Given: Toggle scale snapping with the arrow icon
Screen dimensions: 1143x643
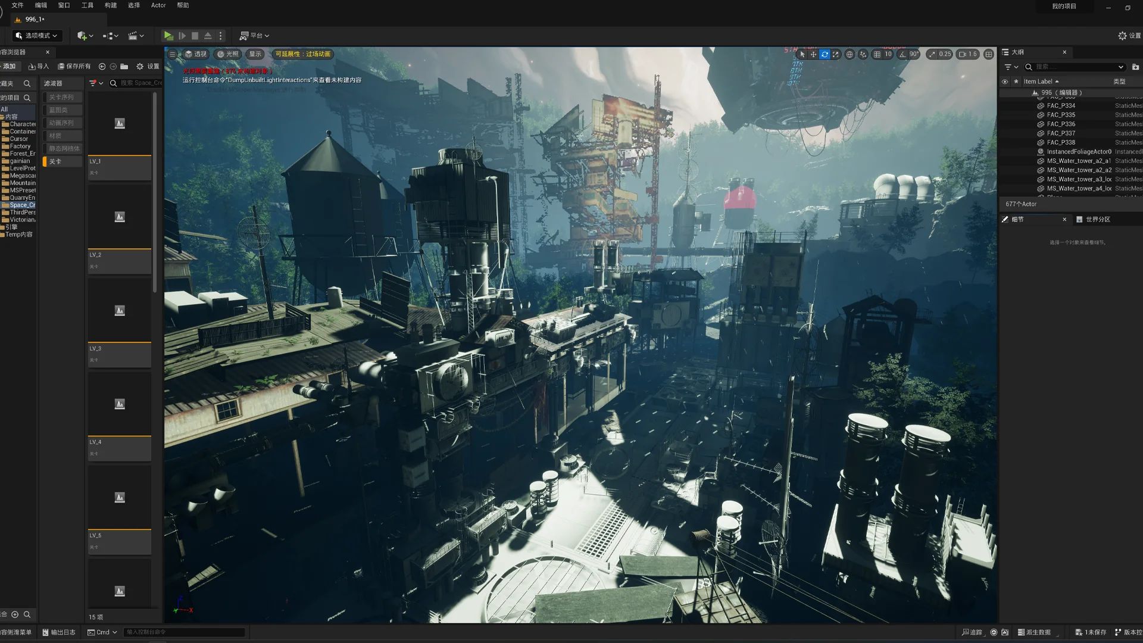Looking at the screenshot, I should [932, 54].
